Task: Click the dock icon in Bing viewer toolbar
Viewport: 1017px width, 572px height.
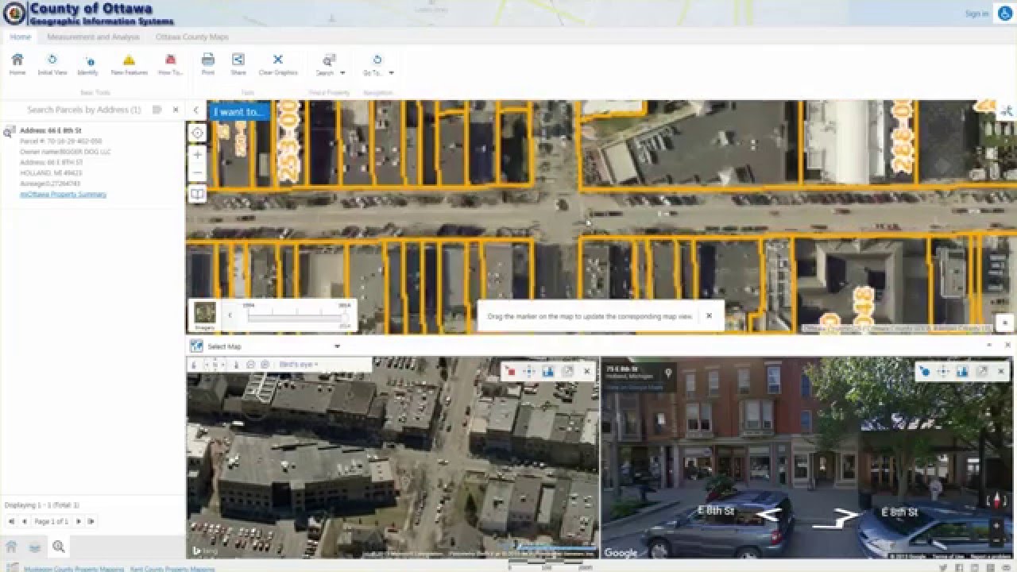Action: pyautogui.click(x=548, y=371)
